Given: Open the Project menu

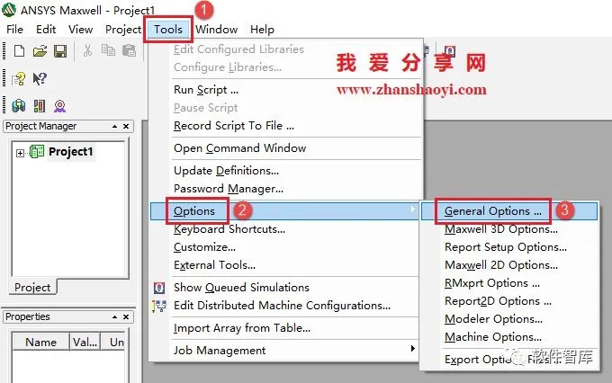Looking at the screenshot, I should click(123, 30).
